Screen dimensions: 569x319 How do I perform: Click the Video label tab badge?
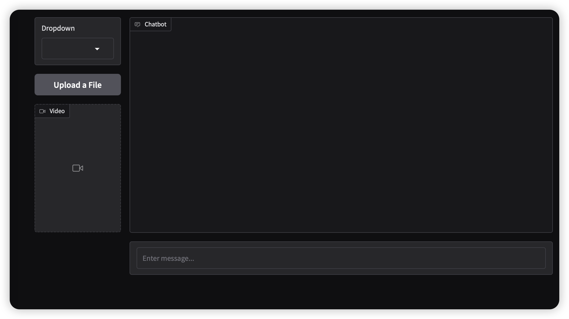pyautogui.click(x=52, y=111)
